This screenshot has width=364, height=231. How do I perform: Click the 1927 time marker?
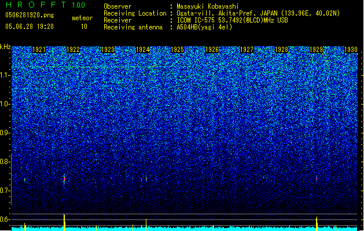coord(247,50)
